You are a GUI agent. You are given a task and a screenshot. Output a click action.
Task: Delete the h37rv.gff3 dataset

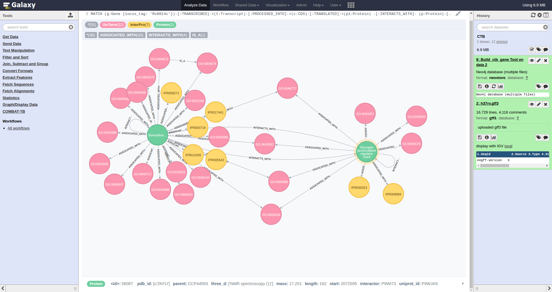pos(545,104)
